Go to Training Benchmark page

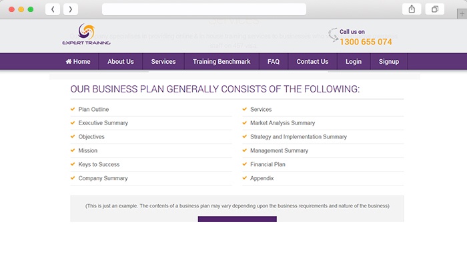[x=221, y=61]
